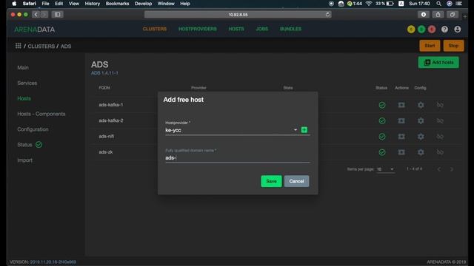This screenshot has width=474, height=266.
Task: Click the status check icon for ads-nifi
Action: click(x=382, y=136)
